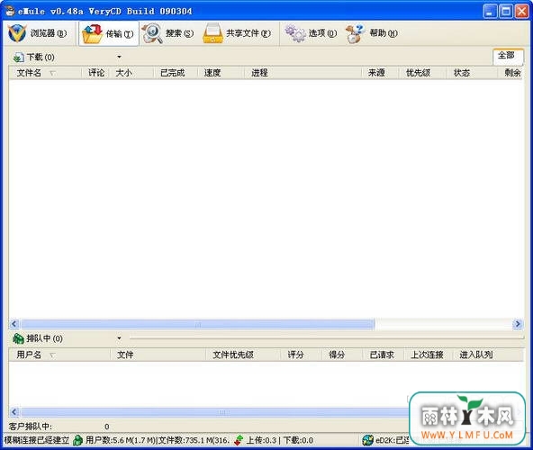Click the eMule title bar mule icon
The height and width of the screenshot is (450, 533).
tap(11, 11)
